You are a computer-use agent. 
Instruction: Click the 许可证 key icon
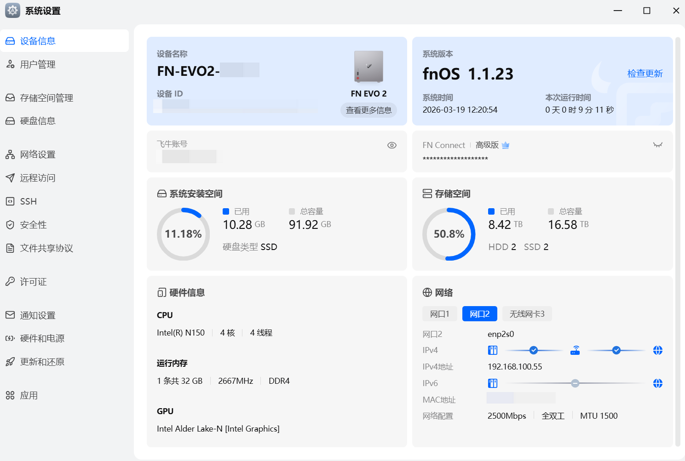pyautogui.click(x=10, y=281)
